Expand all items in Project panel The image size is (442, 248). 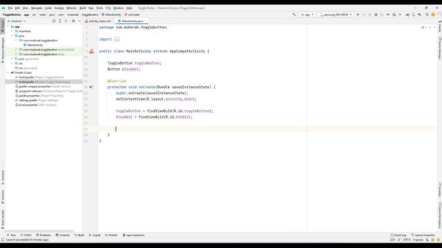coord(60,21)
